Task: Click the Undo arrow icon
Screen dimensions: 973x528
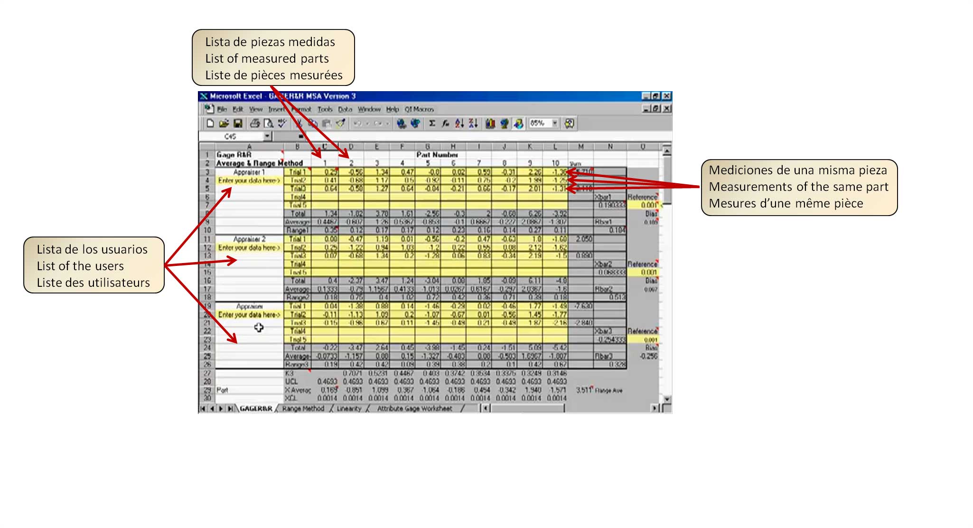Action: pyautogui.click(x=357, y=123)
